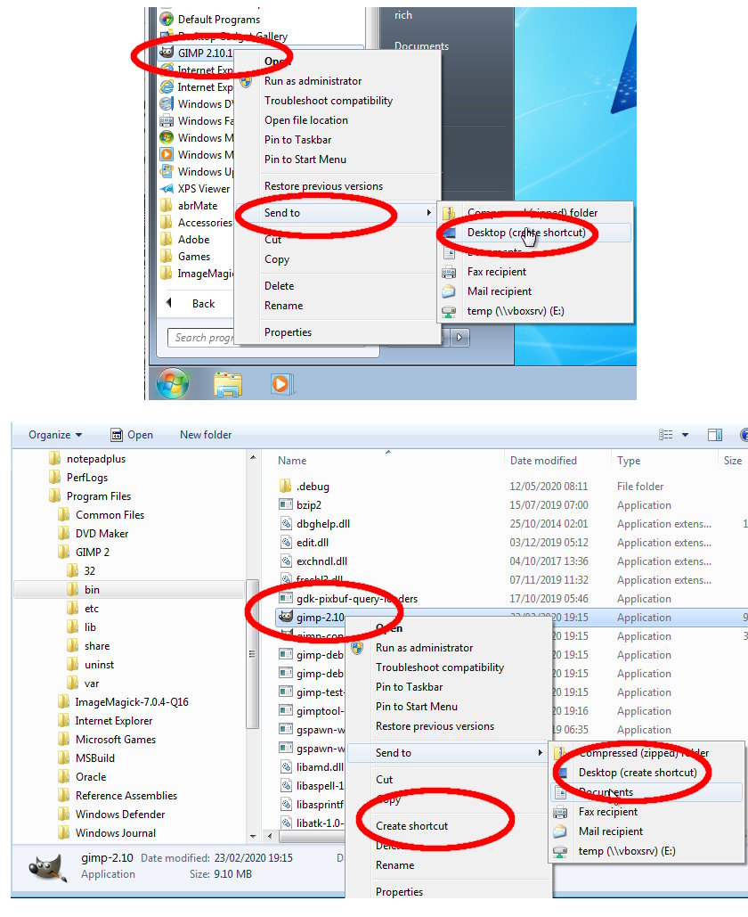The image size is (748, 917).
Task: Click the Program Files folder icon in tree
Action: click(55, 495)
